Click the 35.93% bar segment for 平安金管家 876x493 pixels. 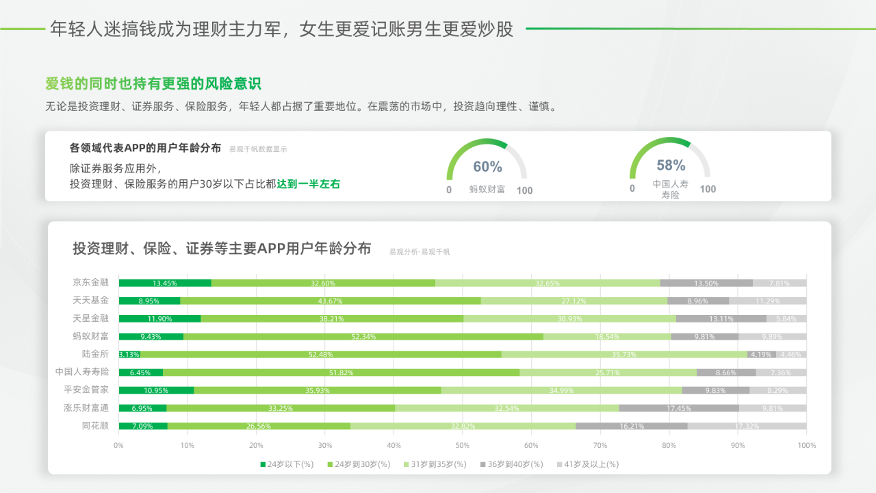click(x=318, y=390)
